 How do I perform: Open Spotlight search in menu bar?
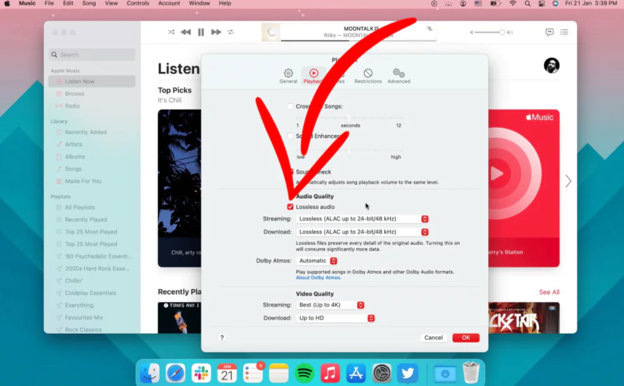[x=527, y=3]
